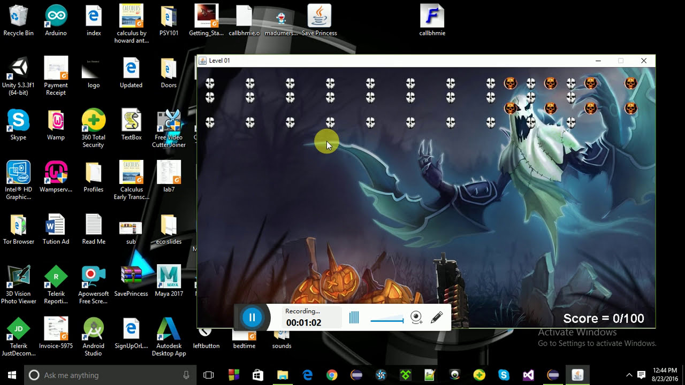This screenshot has height=385, width=685.
Task: Select the Arduino desktop shortcut
Action: (x=56, y=20)
